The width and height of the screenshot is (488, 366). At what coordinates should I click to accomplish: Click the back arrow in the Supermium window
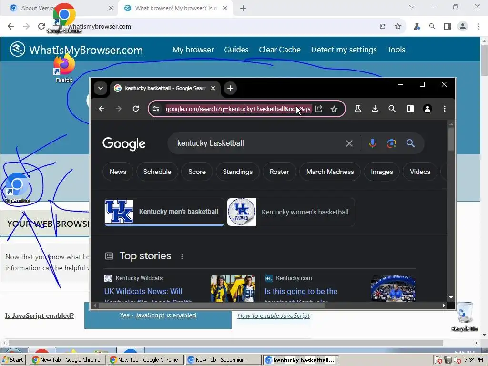point(102,109)
